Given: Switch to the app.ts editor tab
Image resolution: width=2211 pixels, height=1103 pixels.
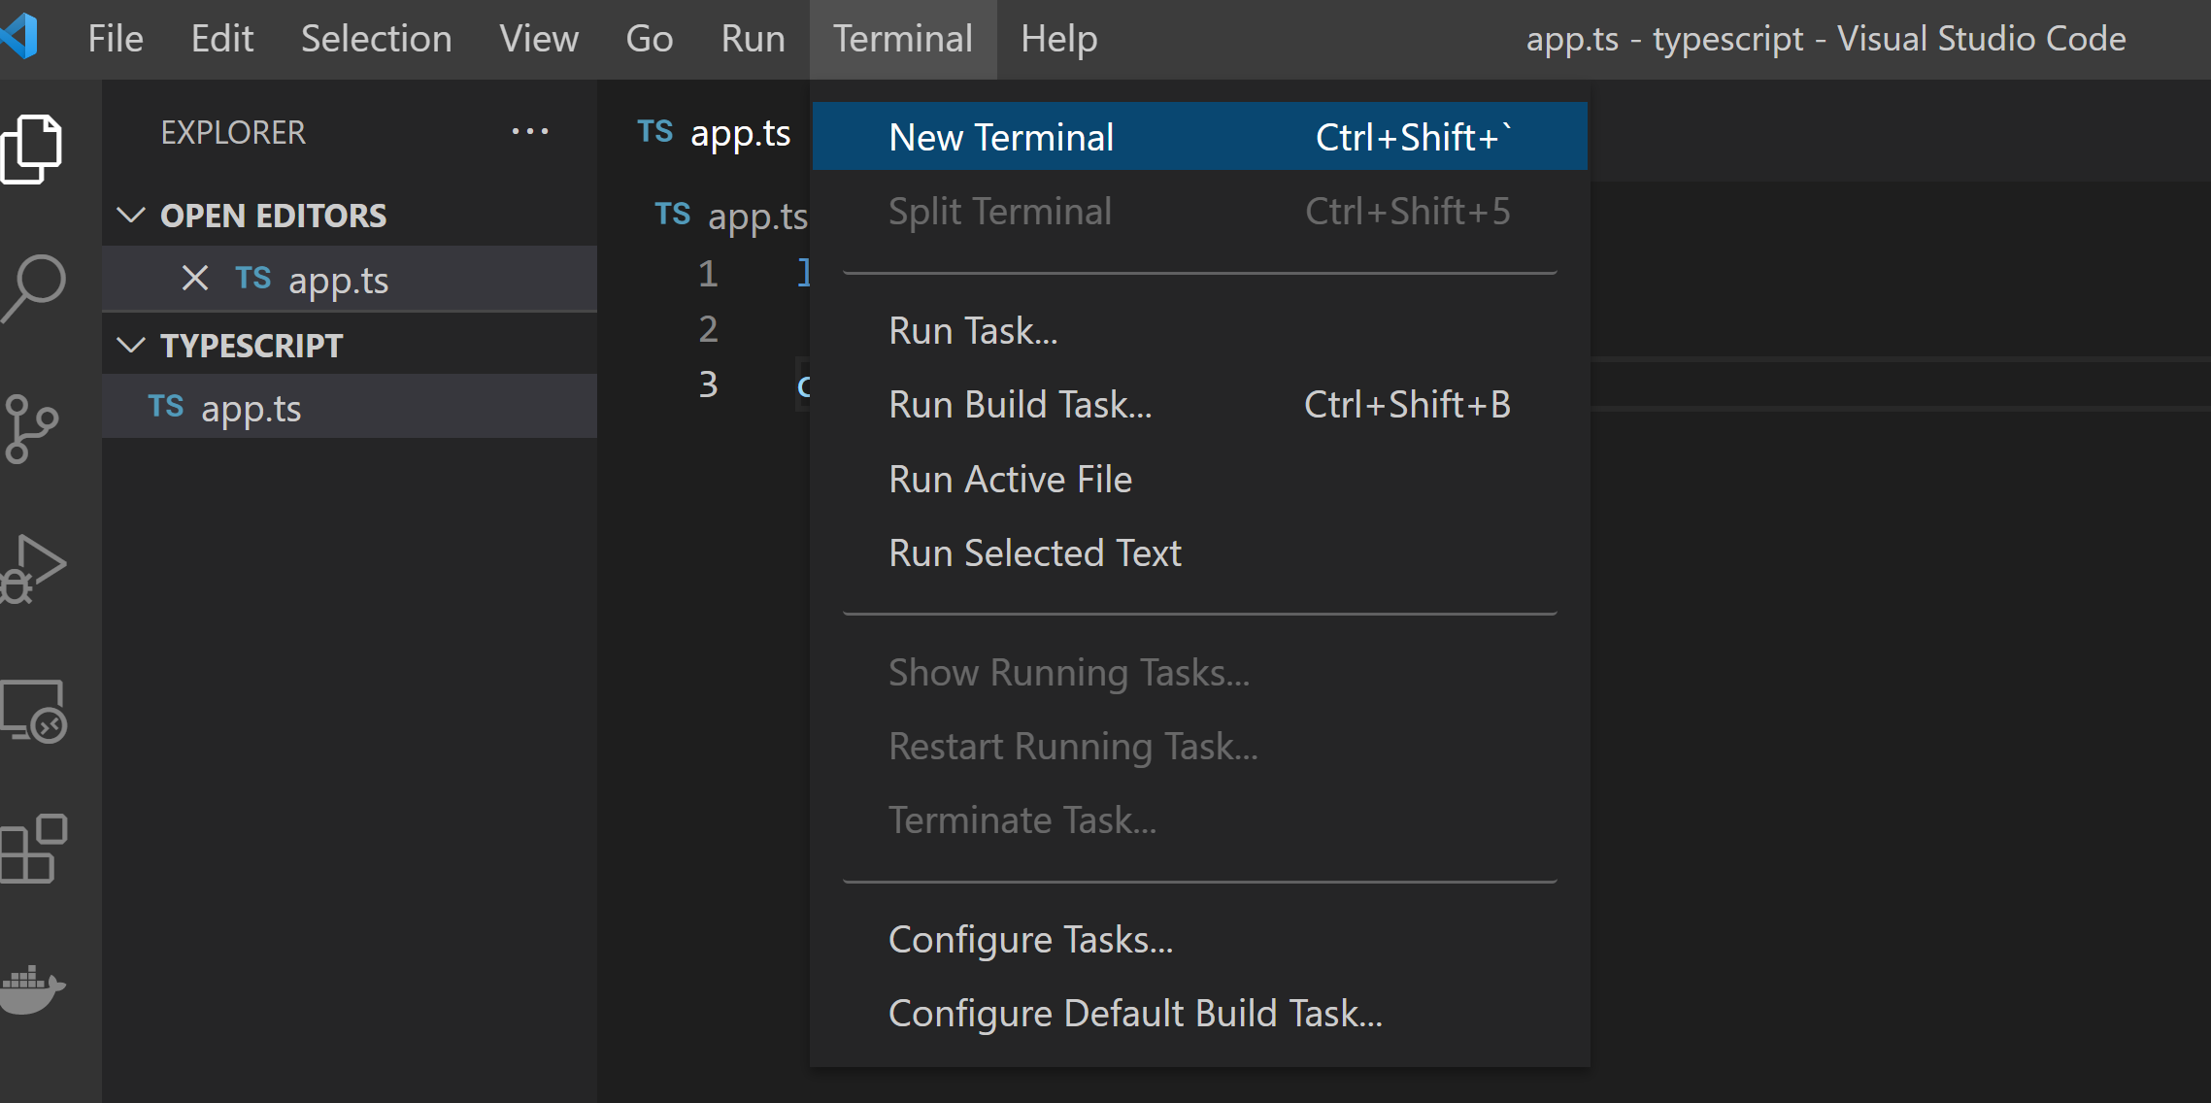Looking at the screenshot, I should coord(715,133).
